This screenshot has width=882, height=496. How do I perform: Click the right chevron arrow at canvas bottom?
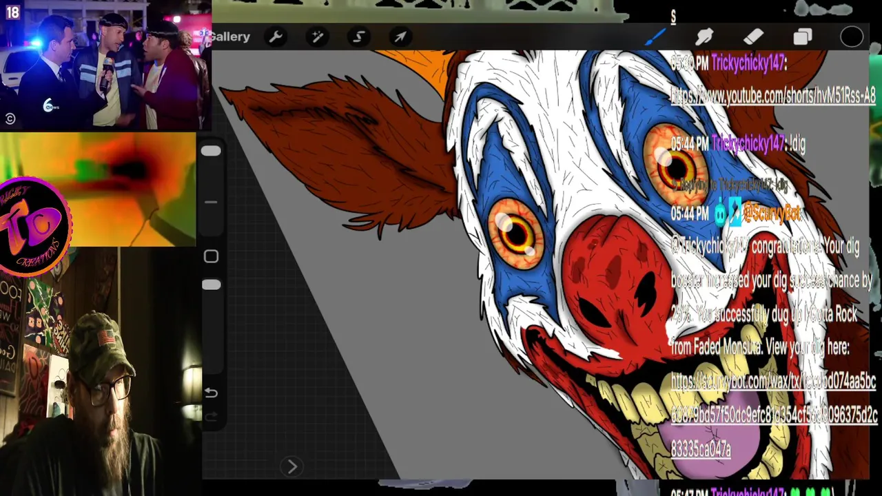(x=291, y=466)
